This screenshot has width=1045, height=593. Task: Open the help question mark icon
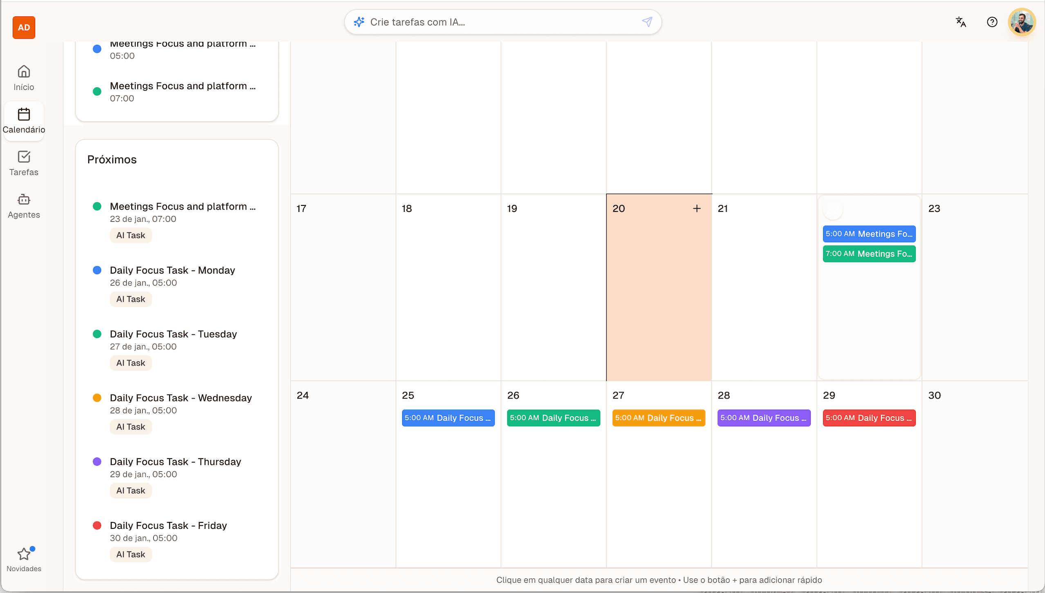[x=992, y=22]
